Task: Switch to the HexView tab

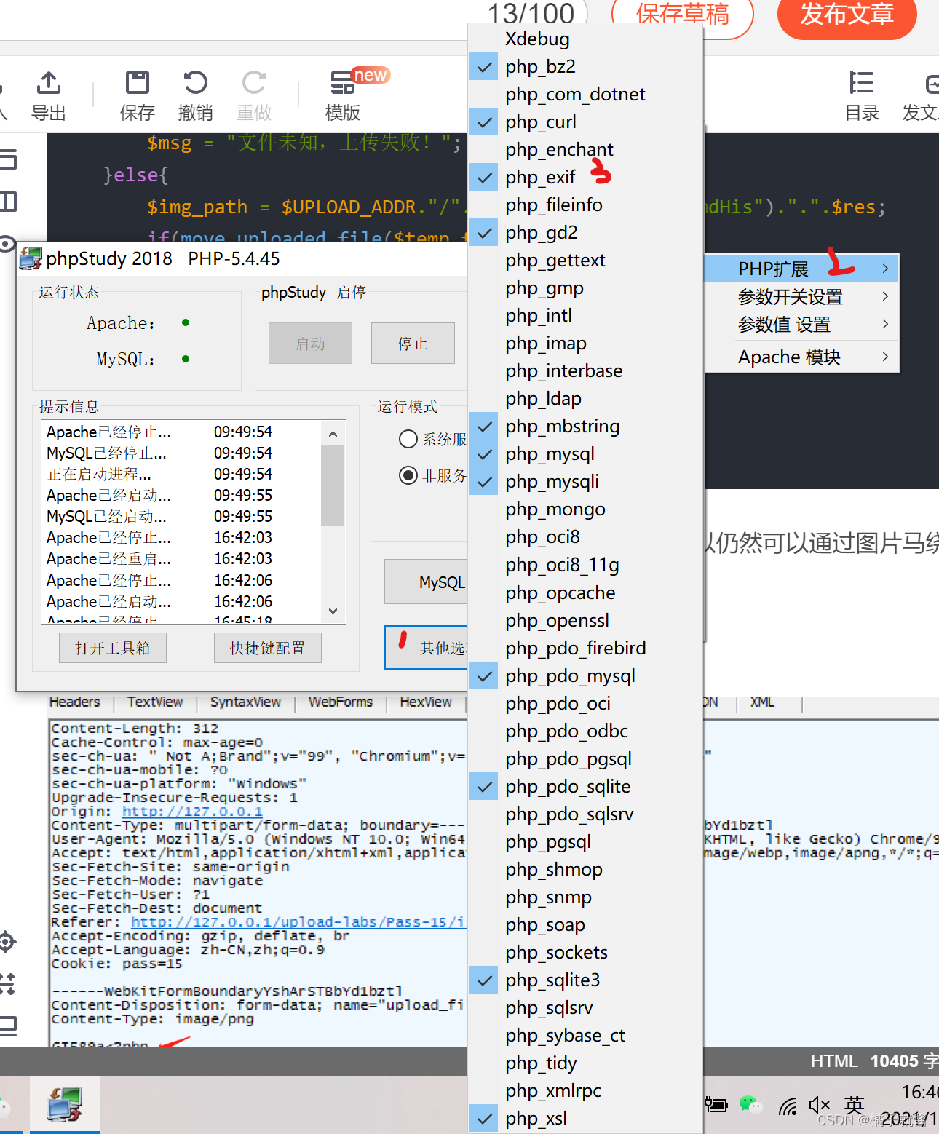Action: [x=426, y=702]
